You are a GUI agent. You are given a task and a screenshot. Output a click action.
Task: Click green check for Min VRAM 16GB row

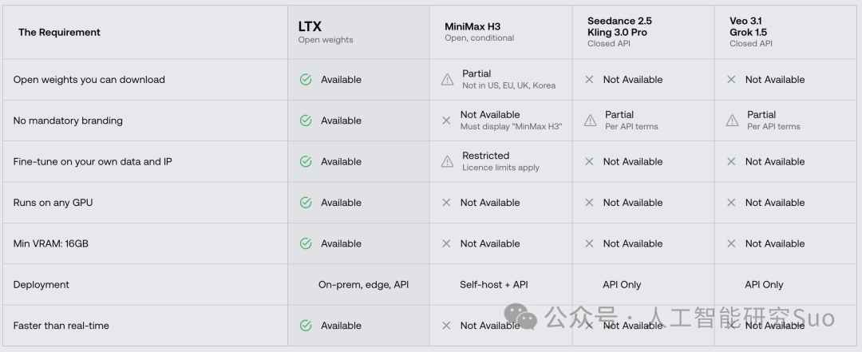(x=306, y=243)
